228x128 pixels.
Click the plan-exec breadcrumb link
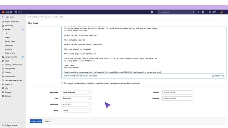pos(48,17)
